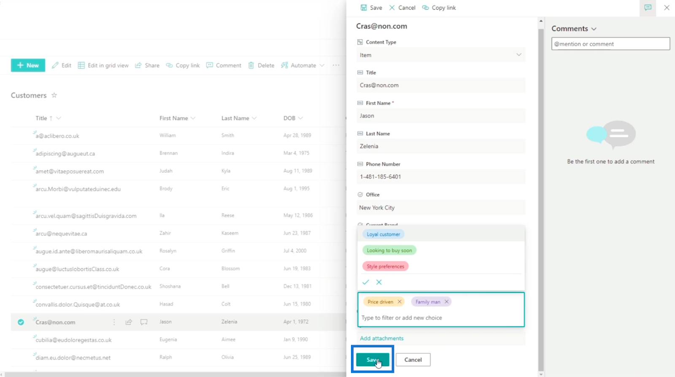Click the Title field with Cras@non.com
675x377 pixels.
[x=441, y=85]
